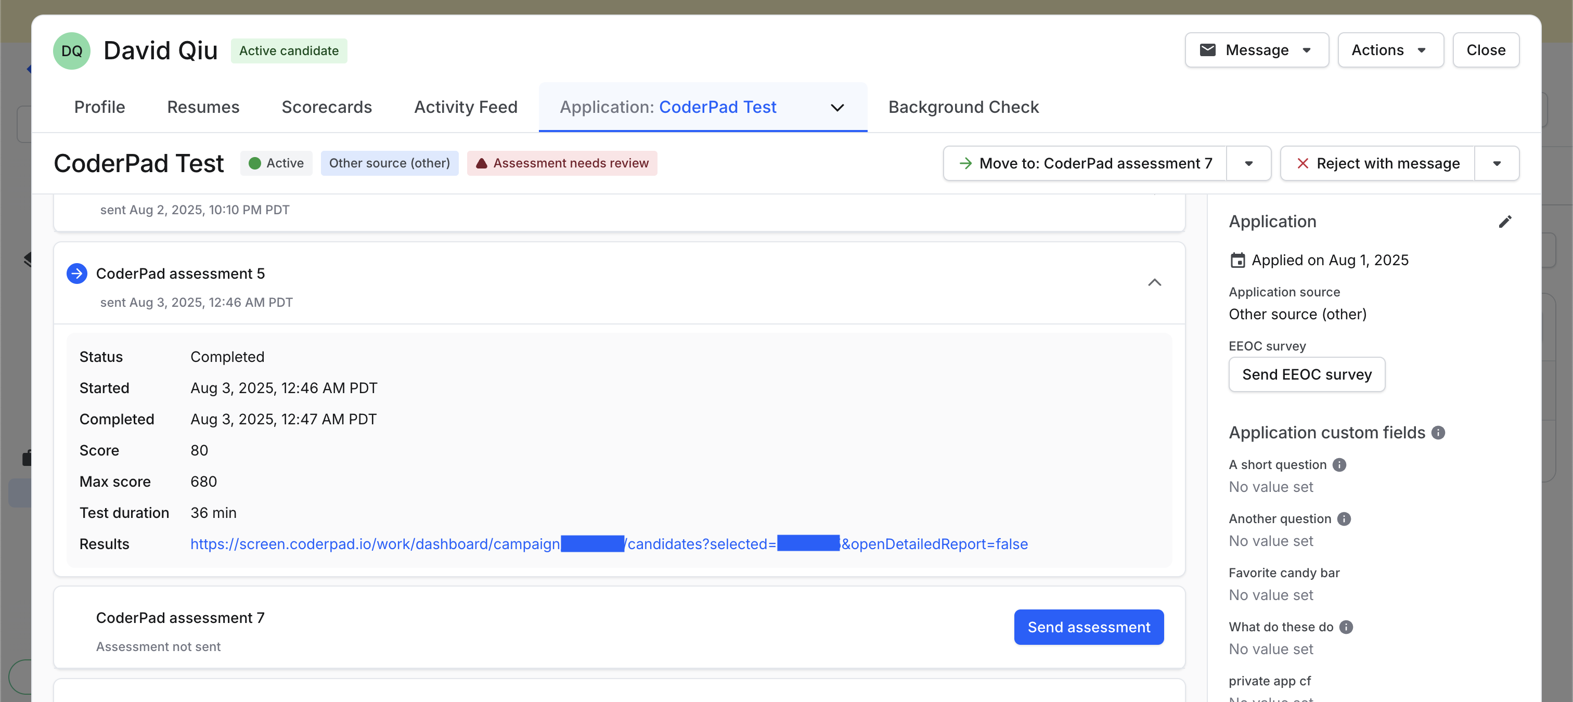This screenshot has height=702, width=1573.
Task: Open the Actions dropdown
Action: click(1390, 50)
